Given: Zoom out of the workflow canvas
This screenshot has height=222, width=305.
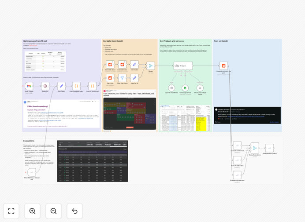Looking at the screenshot, I should tap(53, 211).
